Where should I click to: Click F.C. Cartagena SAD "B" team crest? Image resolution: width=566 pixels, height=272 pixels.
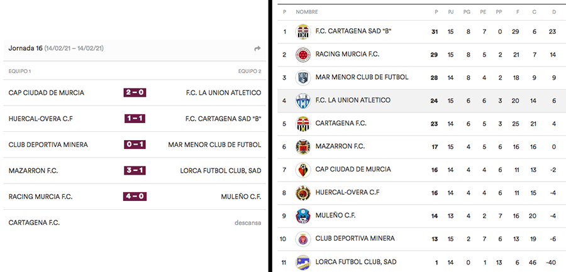pos(302,32)
